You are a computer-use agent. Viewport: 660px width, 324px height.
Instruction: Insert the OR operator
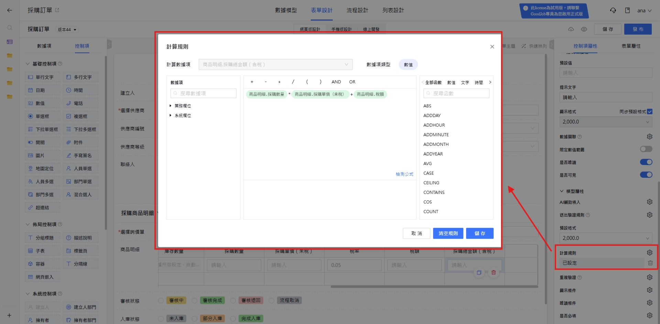(x=352, y=82)
